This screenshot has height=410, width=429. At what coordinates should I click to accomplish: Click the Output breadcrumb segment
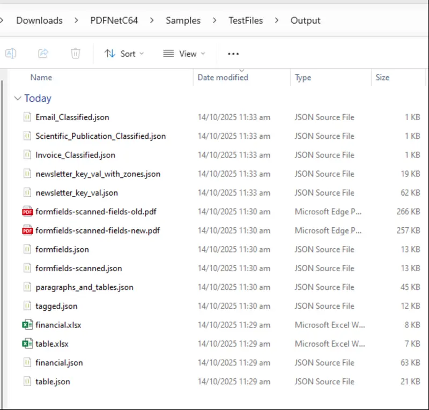305,20
